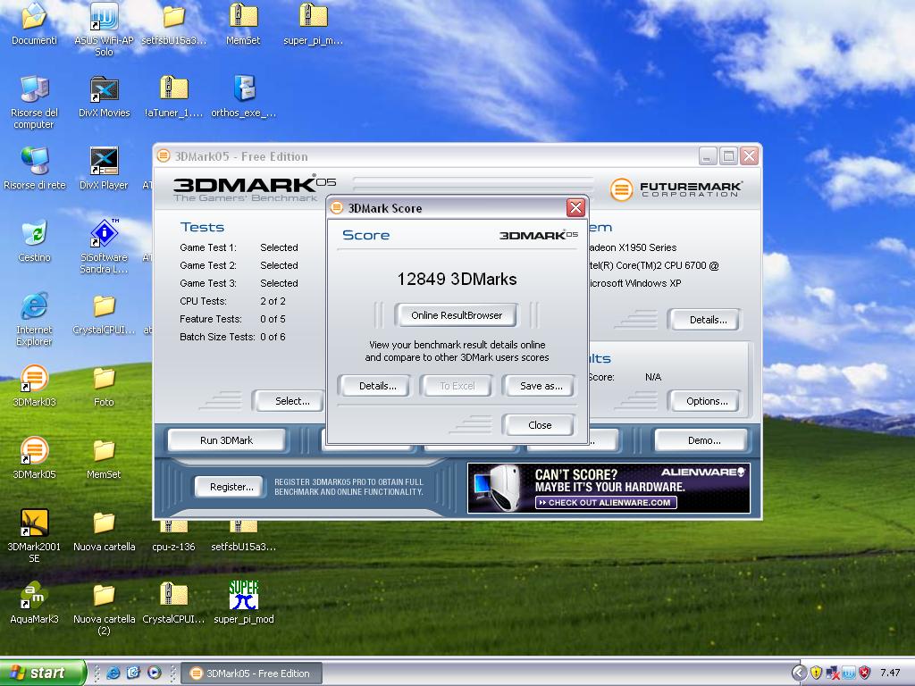The height and width of the screenshot is (686, 915).
Task: Open the Windows Start menu
Action: 43,673
